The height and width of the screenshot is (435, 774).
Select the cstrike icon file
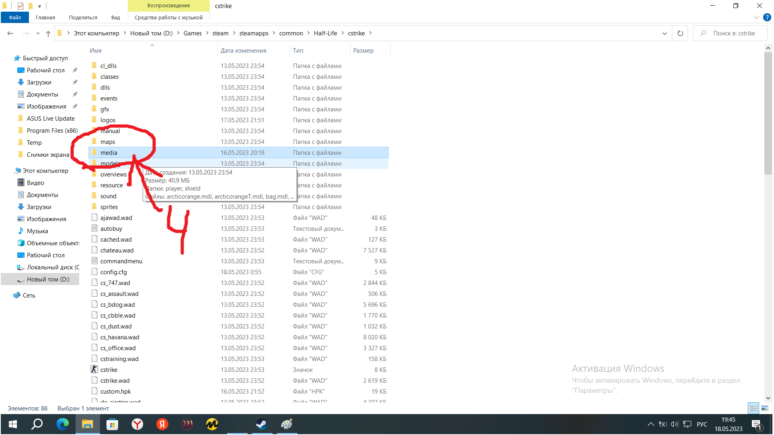pos(109,370)
